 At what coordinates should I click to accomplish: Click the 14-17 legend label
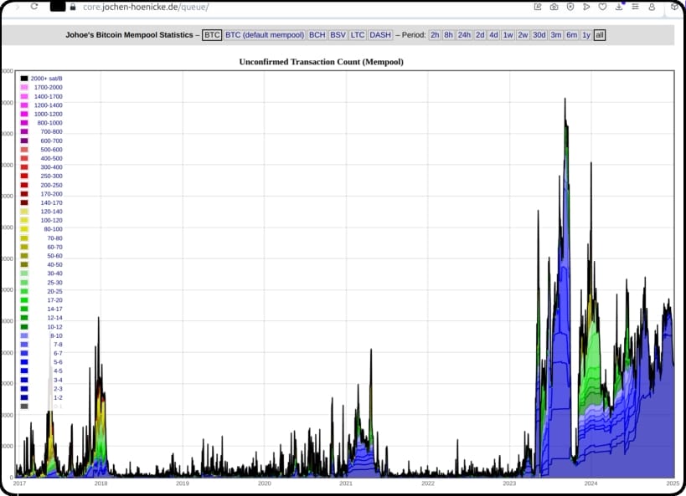click(x=54, y=309)
